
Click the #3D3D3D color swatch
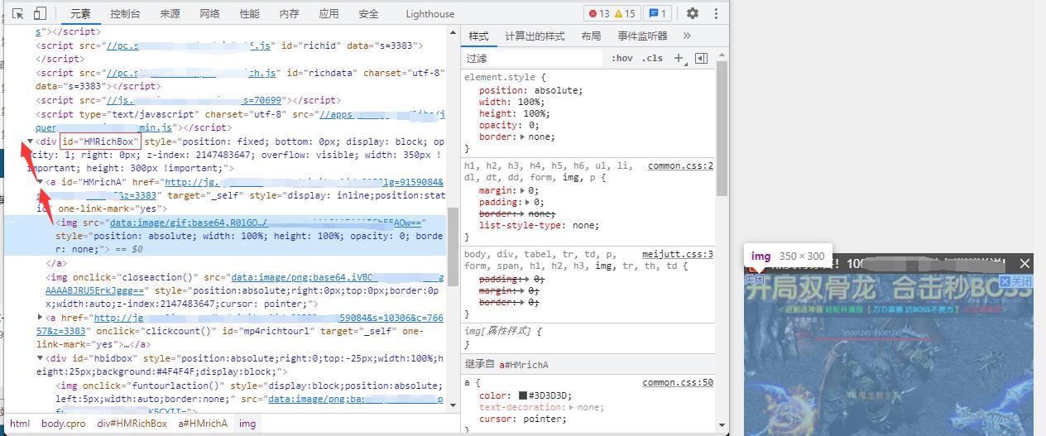[x=523, y=395]
